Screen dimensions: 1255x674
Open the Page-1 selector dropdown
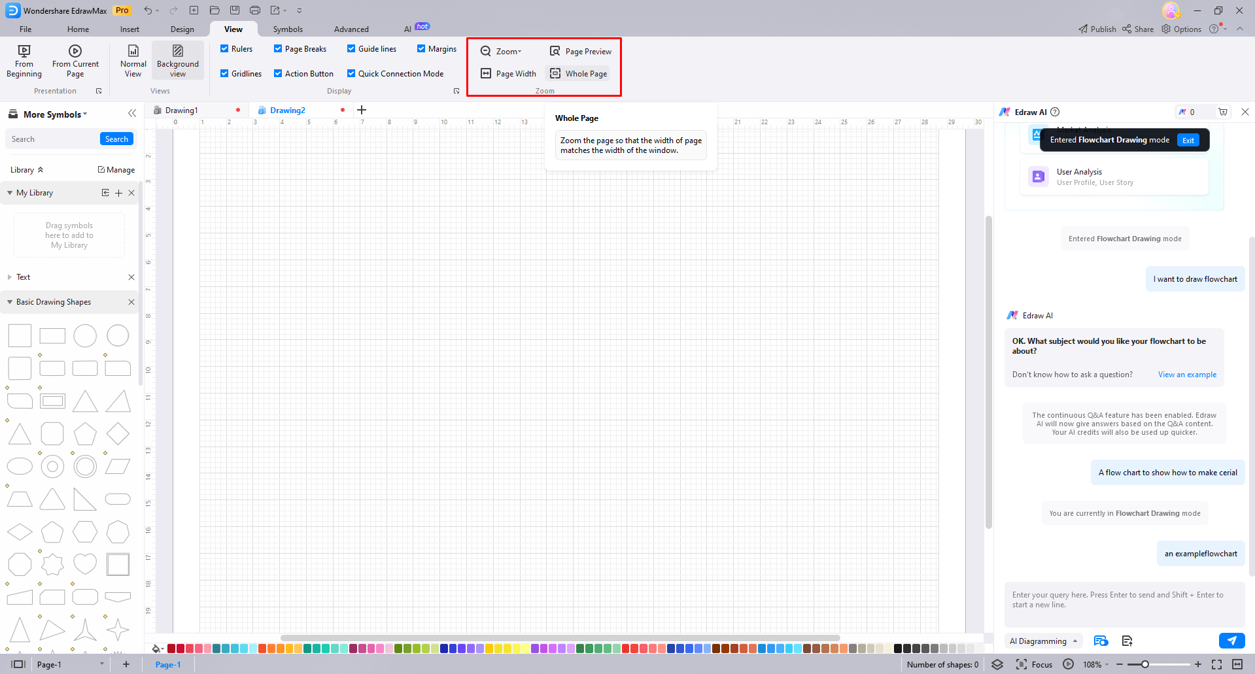(x=71, y=664)
